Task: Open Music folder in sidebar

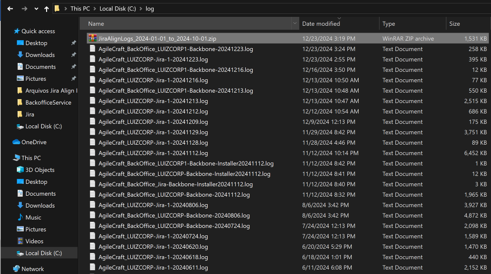Action: click(x=33, y=218)
